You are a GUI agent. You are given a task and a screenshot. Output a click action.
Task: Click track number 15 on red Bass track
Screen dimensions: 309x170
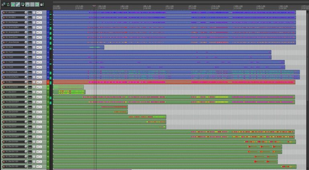click(48, 82)
